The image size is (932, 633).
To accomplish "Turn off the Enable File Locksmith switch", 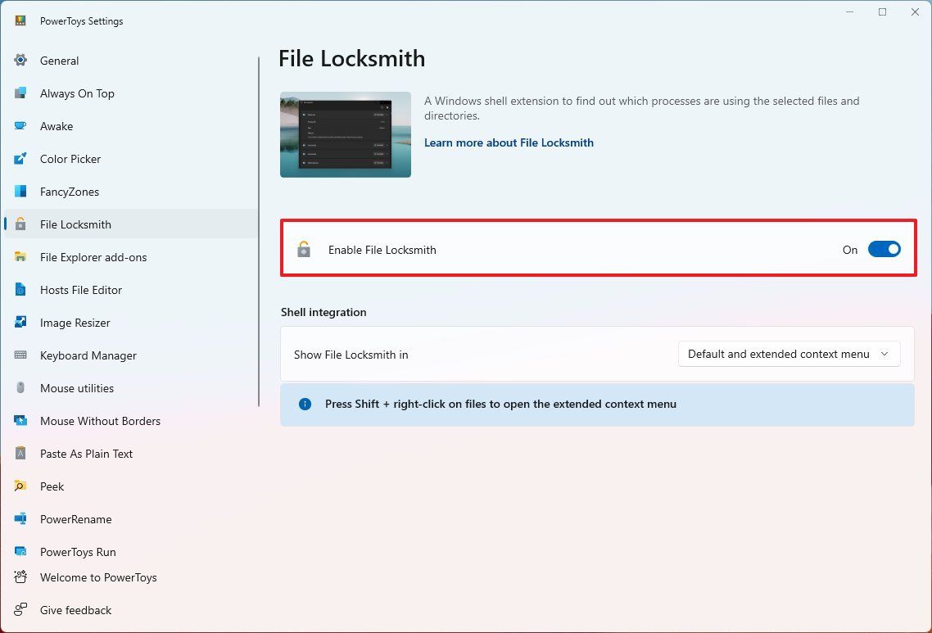I will click(884, 249).
